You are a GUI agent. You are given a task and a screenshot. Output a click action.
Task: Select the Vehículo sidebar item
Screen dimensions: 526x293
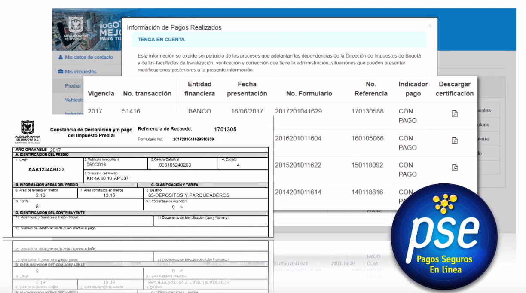74,100
